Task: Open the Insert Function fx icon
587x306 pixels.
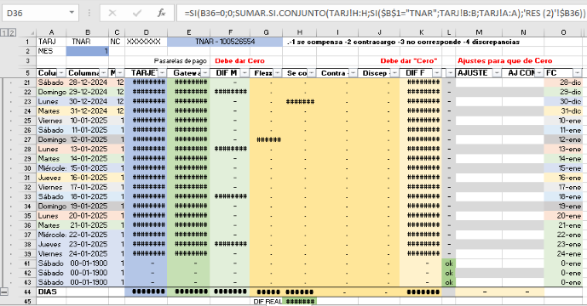Action: click(161, 14)
